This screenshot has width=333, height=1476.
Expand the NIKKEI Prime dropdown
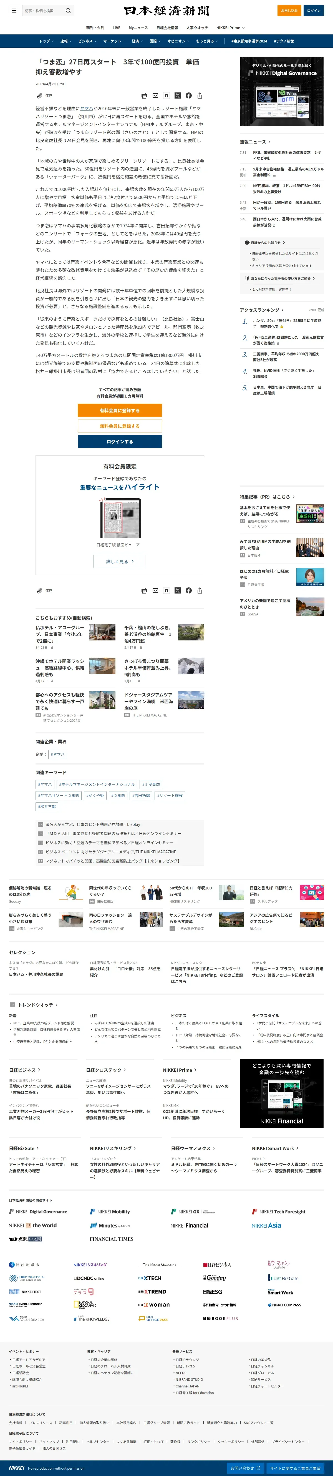click(230, 27)
